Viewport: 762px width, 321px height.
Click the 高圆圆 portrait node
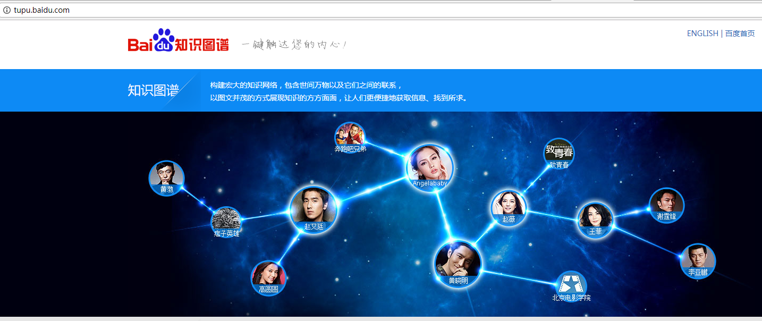[x=268, y=278]
